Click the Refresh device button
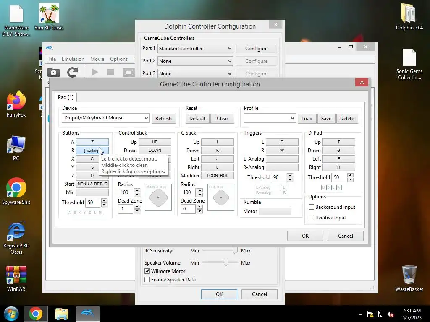Viewport: 430px width, 322px height. [163, 119]
